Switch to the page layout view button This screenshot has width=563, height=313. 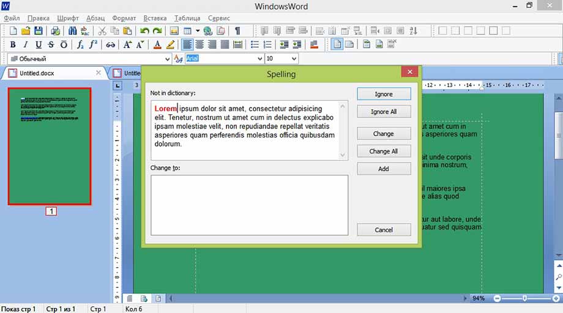(x=337, y=45)
